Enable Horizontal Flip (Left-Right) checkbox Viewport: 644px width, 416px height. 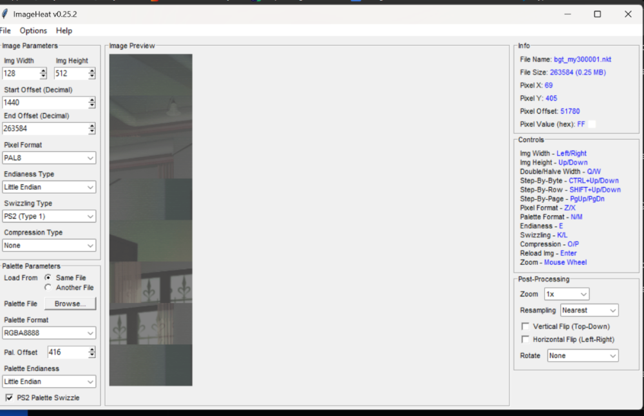[526, 339]
